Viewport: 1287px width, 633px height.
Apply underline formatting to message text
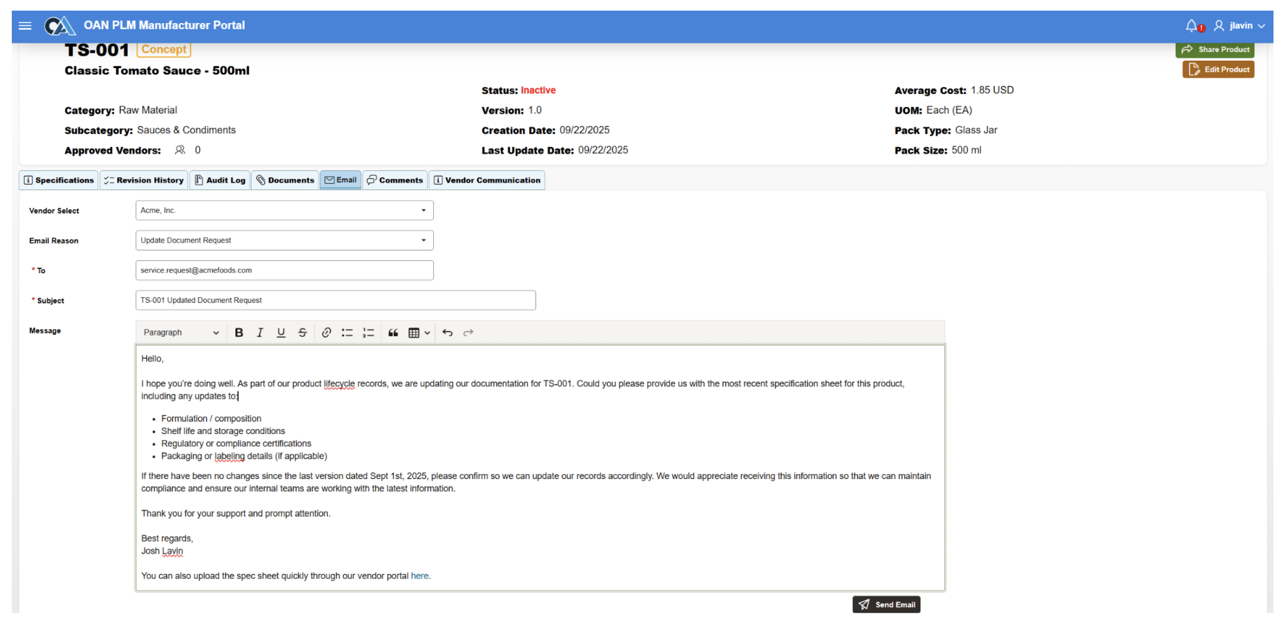tap(281, 333)
